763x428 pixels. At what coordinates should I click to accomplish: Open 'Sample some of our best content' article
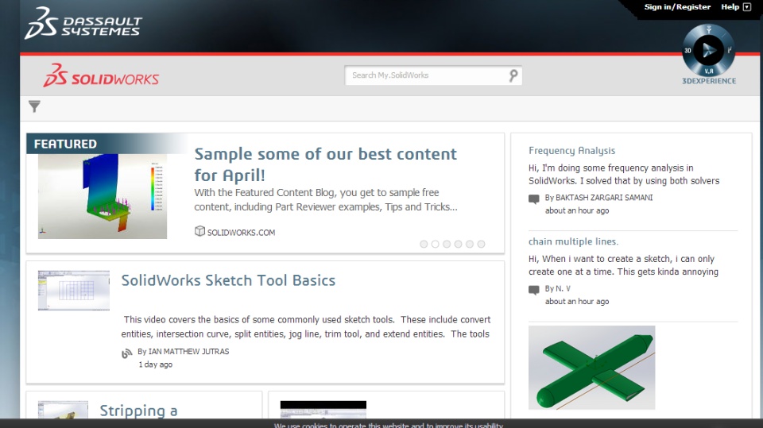coord(326,164)
